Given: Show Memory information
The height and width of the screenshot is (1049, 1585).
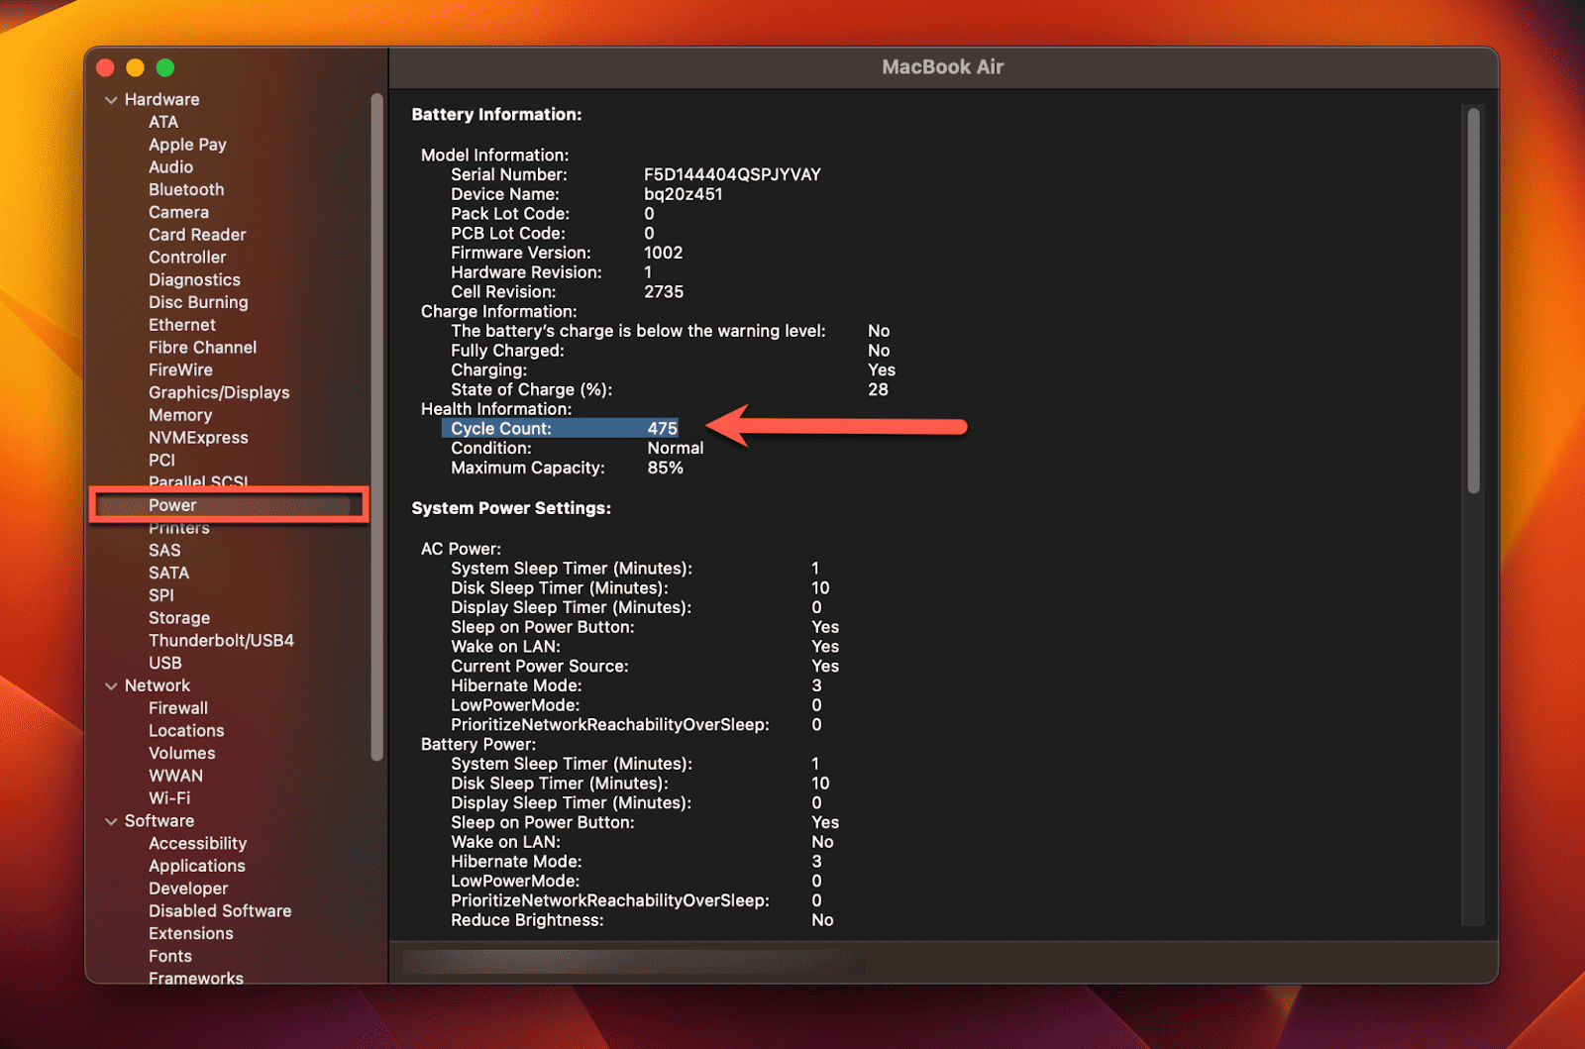Looking at the screenshot, I should [x=180, y=415].
